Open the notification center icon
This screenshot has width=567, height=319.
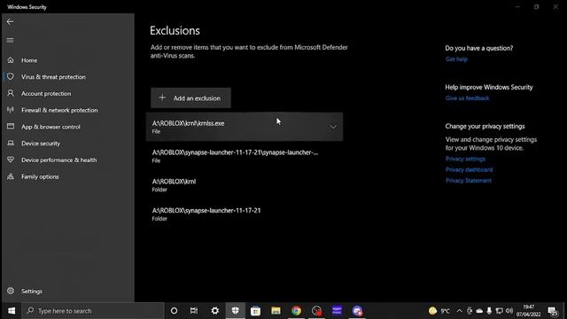click(553, 311)
